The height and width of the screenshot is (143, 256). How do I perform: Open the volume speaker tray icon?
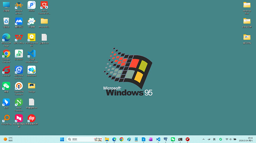pos(230,139)
